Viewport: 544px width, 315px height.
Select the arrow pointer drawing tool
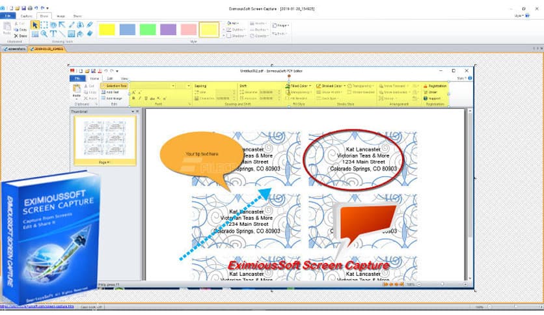pos(34,25)
